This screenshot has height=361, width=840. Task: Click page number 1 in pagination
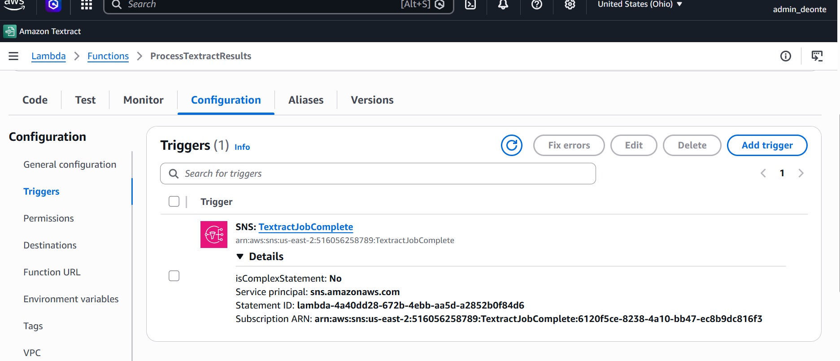(x=782, y=173)
